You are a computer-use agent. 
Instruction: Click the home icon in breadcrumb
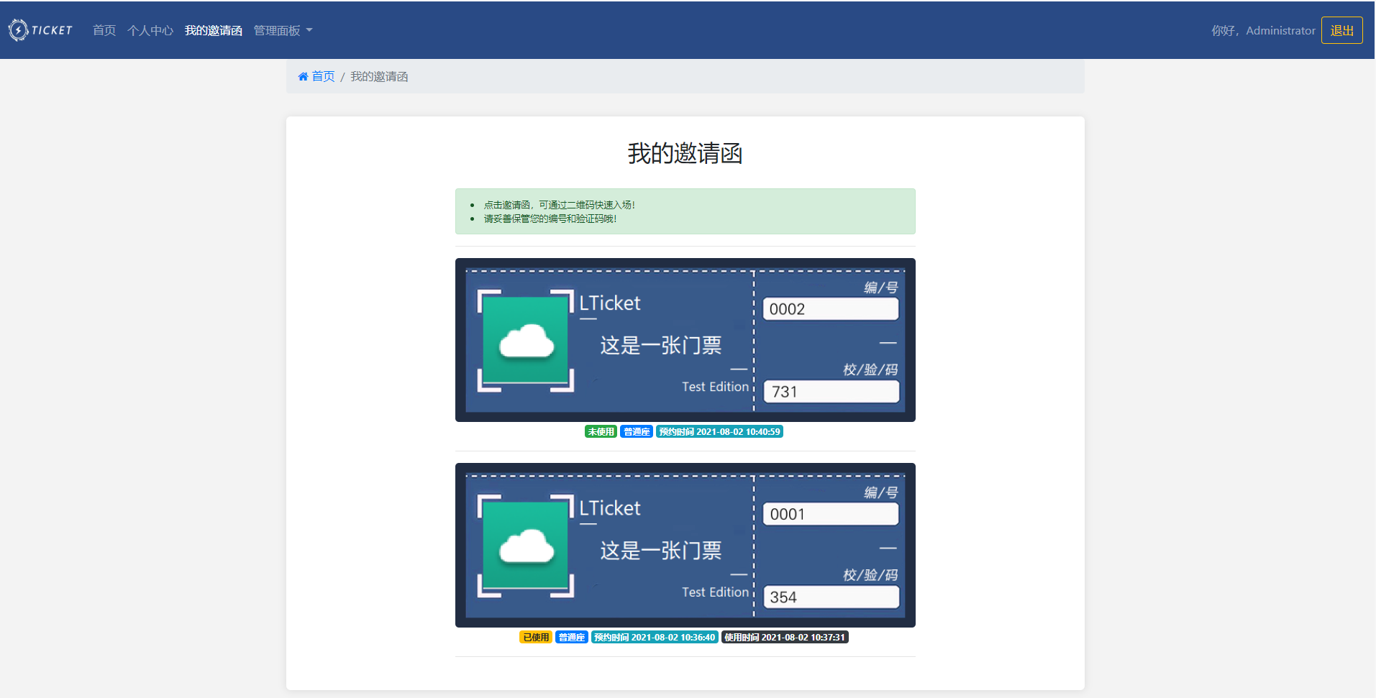click(x=303, y=77)
